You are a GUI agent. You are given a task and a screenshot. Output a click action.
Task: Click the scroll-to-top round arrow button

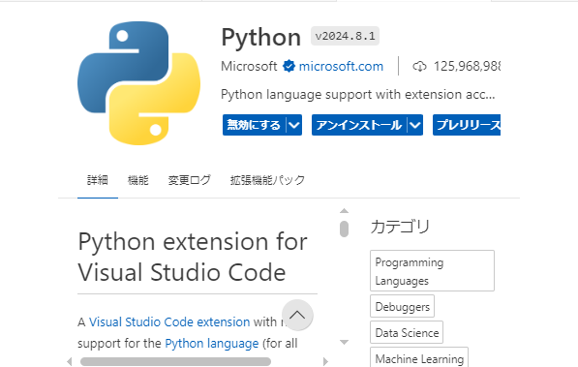click(x=297, y=316)
